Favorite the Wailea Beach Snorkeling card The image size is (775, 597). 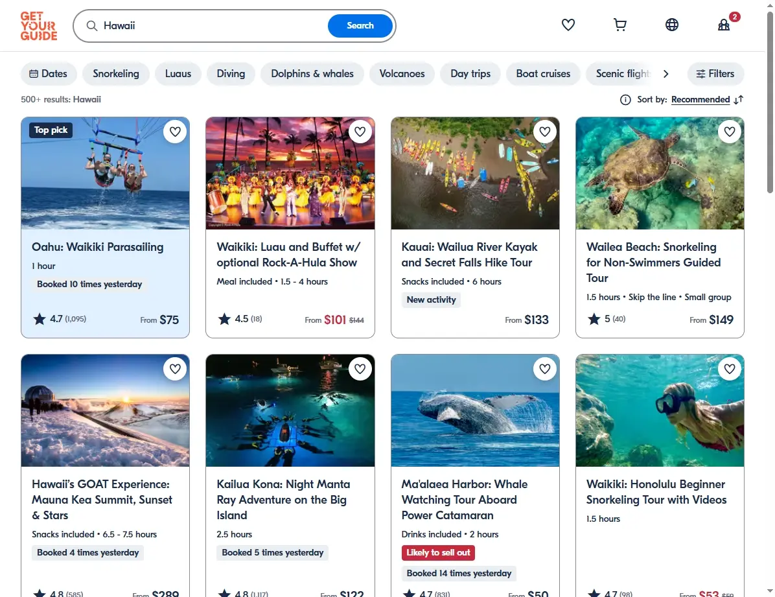(x=730, y=132)
